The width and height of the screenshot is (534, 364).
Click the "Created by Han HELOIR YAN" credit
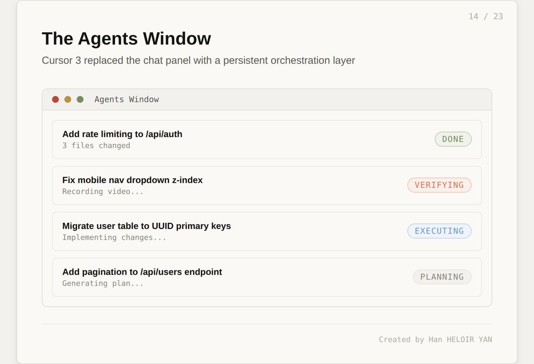(x=435, y=340)
